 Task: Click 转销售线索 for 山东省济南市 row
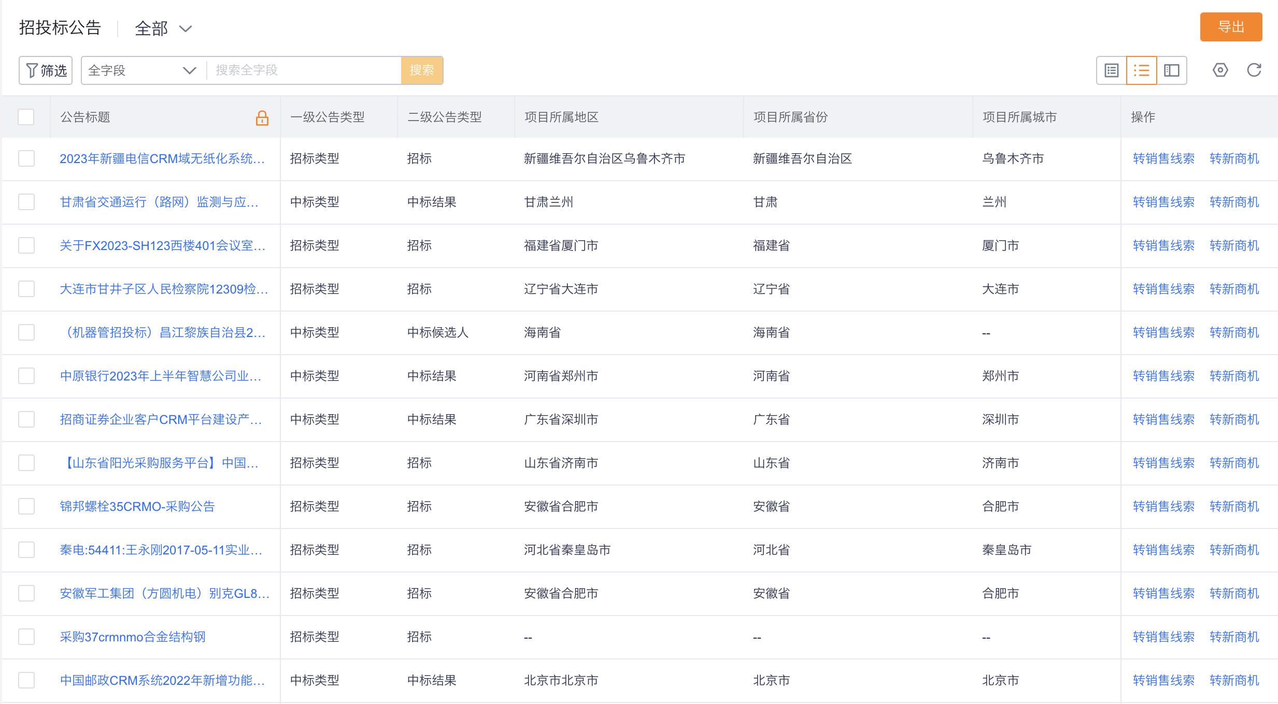tap(1163, 463)
